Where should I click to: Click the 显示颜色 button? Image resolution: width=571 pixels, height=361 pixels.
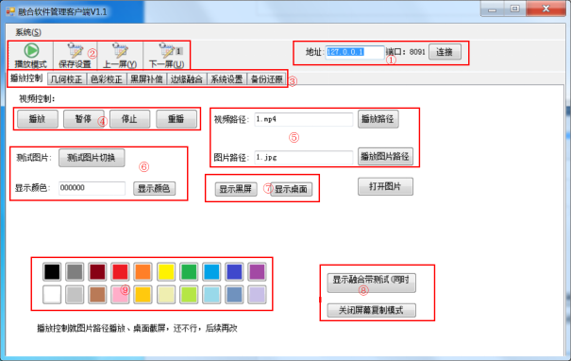[x=154, y=188]
